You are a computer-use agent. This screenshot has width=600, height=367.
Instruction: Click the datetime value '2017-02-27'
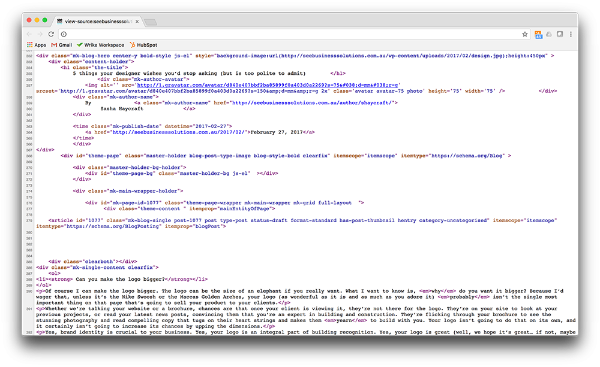pos(212,126)
